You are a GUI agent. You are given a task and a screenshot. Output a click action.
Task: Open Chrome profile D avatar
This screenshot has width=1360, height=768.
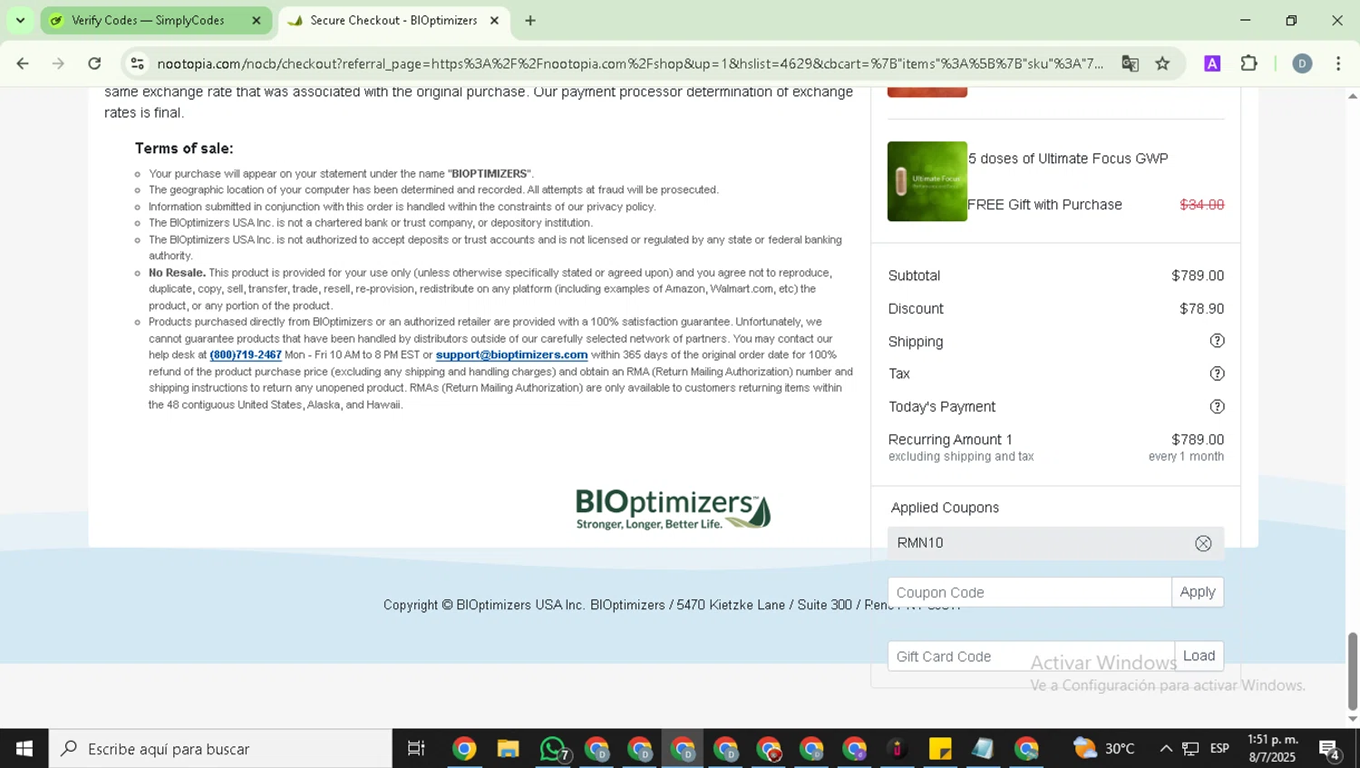click(1302, 63)
